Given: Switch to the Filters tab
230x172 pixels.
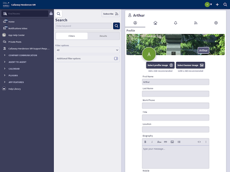Looking at the screenshot, I should tap(72, 36).
